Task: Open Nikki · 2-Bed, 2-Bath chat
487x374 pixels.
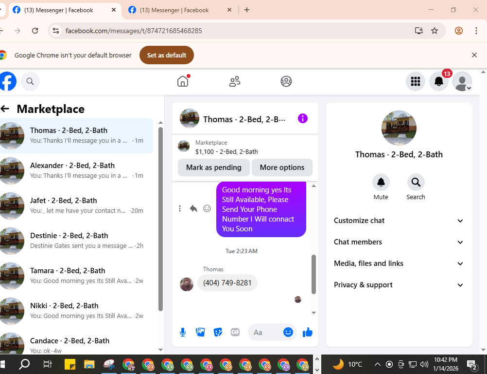Action: (76, 311)
